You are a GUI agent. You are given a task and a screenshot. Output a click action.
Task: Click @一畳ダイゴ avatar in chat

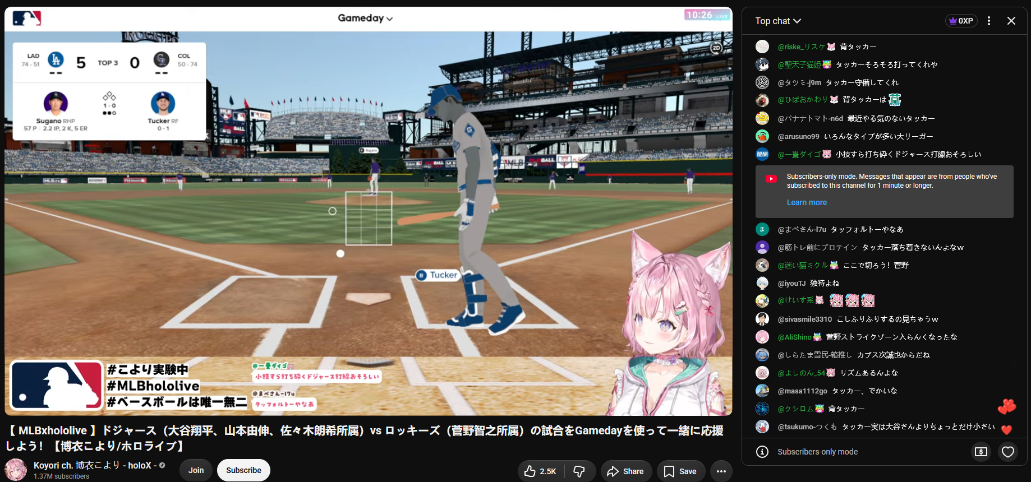point(762,154)
